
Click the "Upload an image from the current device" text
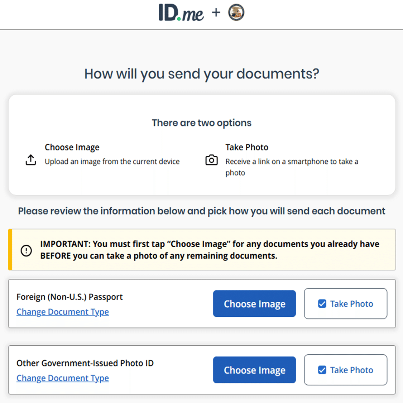[112, 162]
